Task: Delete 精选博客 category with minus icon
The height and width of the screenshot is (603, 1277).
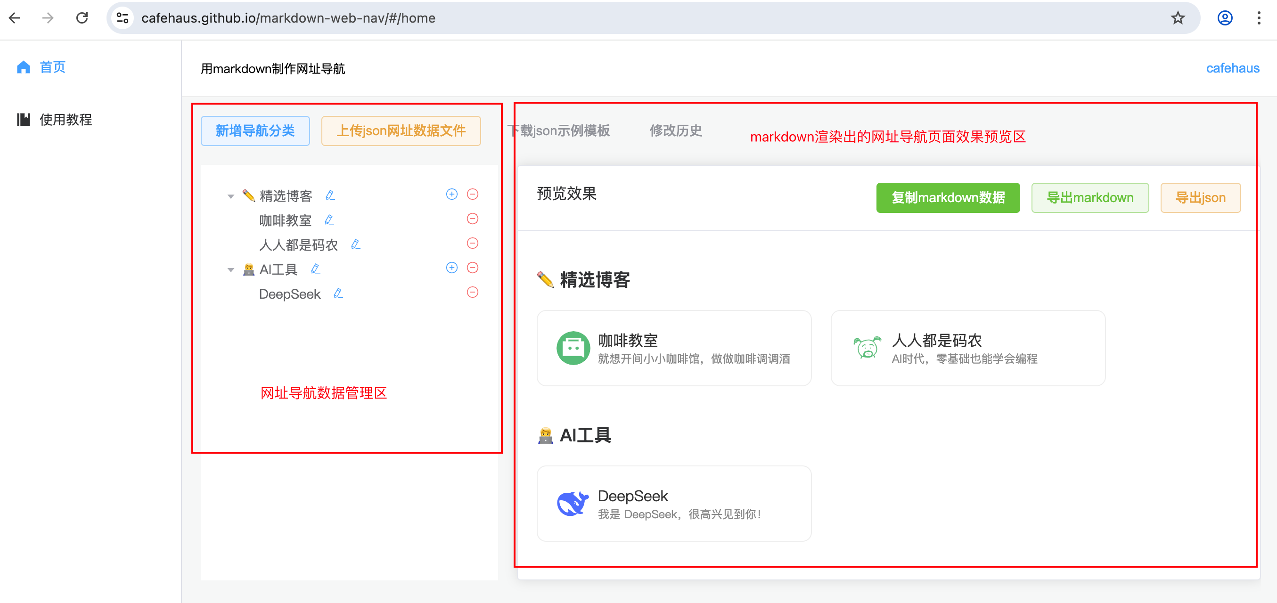Action: pos(473,194)
